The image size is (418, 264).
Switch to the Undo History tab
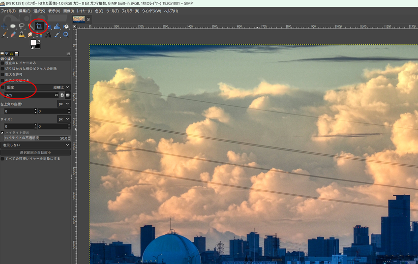tap(11, 54)
